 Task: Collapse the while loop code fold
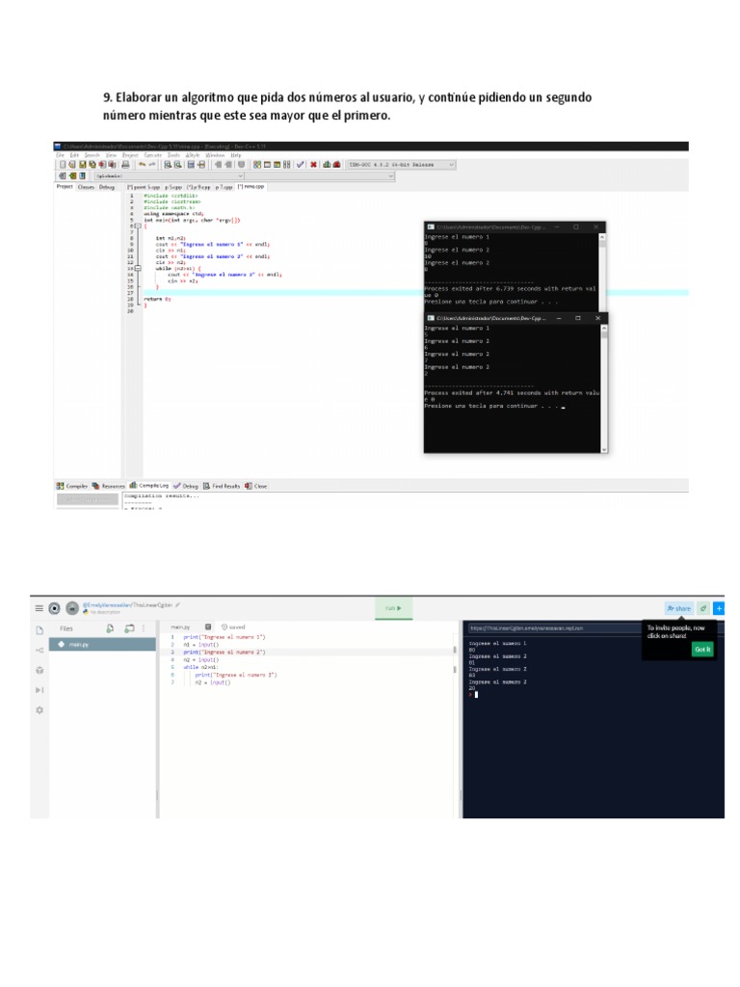click(x=138, y=270)
